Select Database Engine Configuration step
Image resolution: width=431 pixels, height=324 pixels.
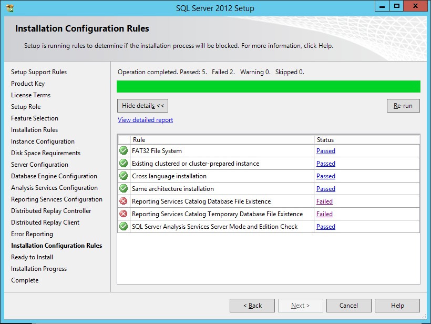54,176
